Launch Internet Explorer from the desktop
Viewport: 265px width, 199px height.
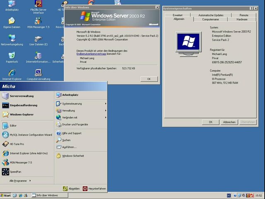coord(12,75)
